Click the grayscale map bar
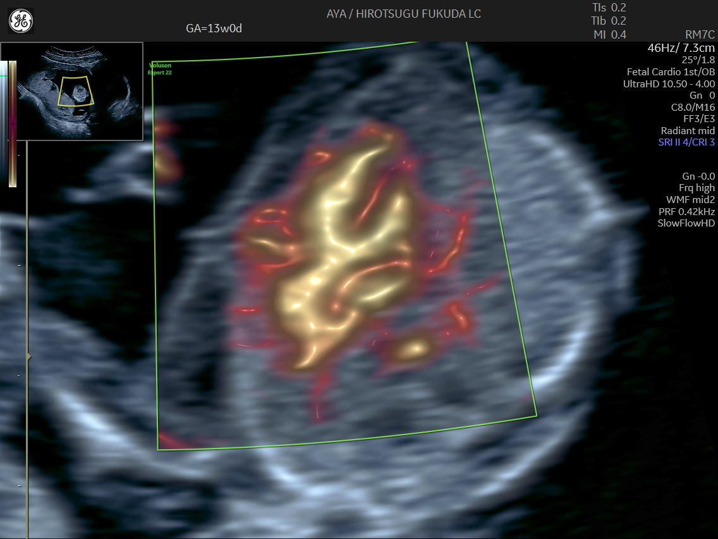Image resolution: width=718 pixels, height=539 pixels. (4, 124)
